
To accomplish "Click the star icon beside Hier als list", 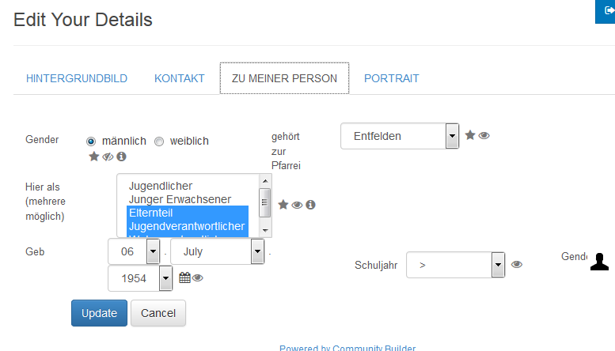I will tap(283, 205).
